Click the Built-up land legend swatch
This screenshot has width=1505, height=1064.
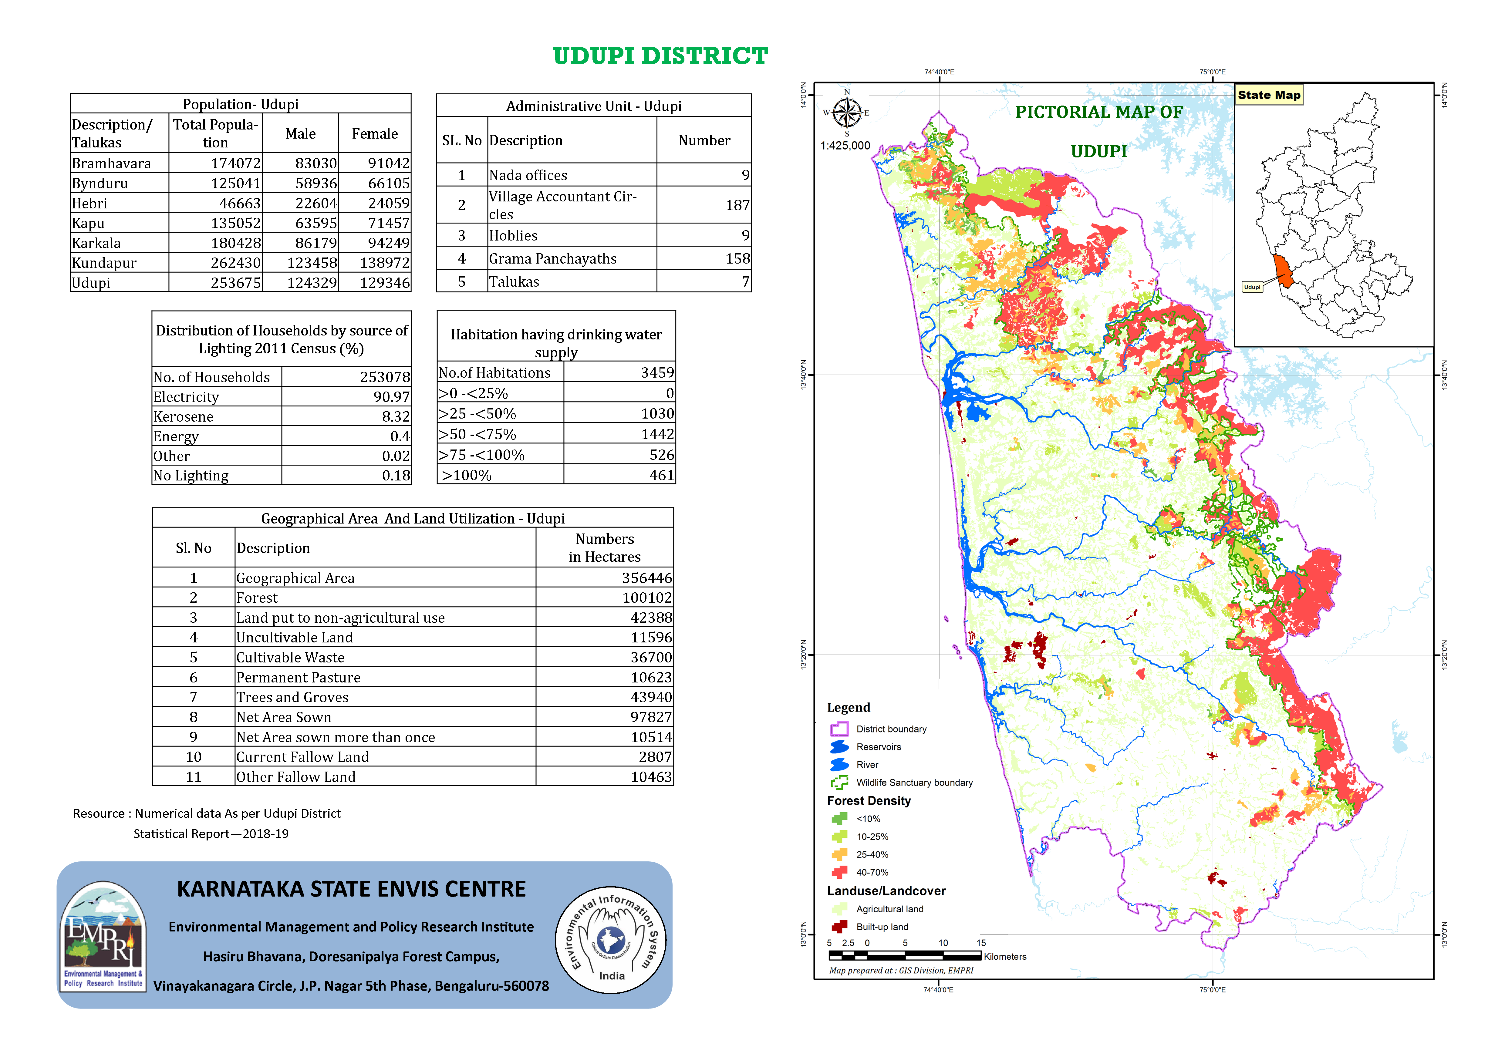(x=839, y=927)
